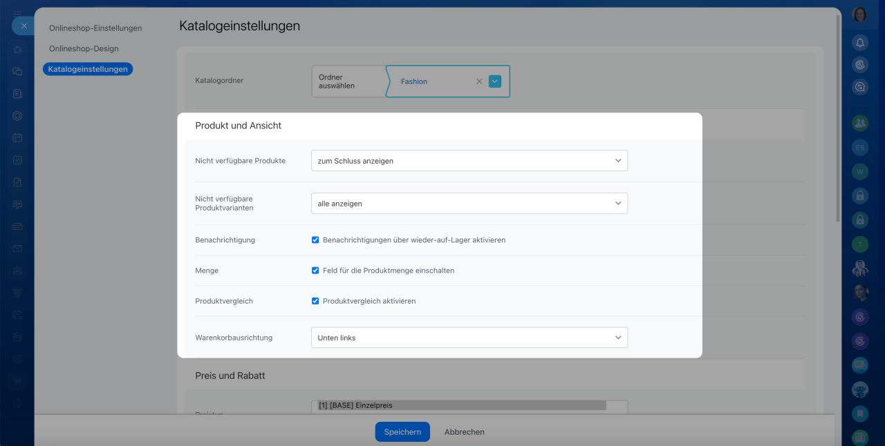Close the settings slider with the X button

coord(24,26)
